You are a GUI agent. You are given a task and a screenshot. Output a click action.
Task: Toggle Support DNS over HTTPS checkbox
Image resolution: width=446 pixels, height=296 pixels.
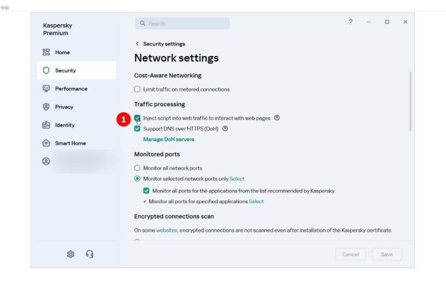click(x=137, y=128)
